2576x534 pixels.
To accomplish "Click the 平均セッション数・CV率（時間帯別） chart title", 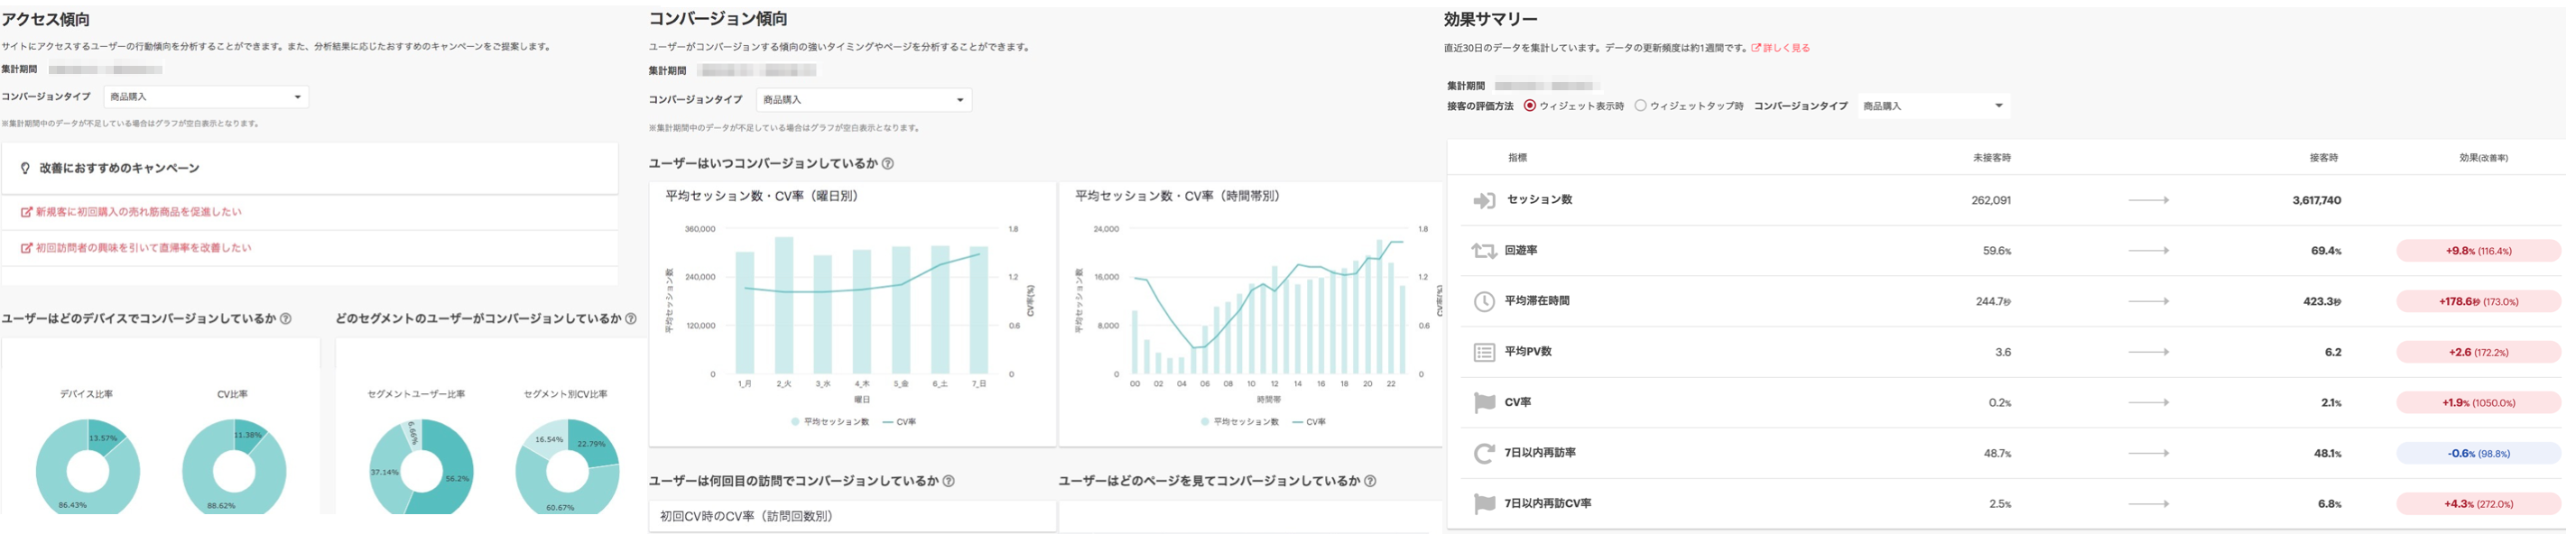I will pyautogui.click(x=1177, y=197).
